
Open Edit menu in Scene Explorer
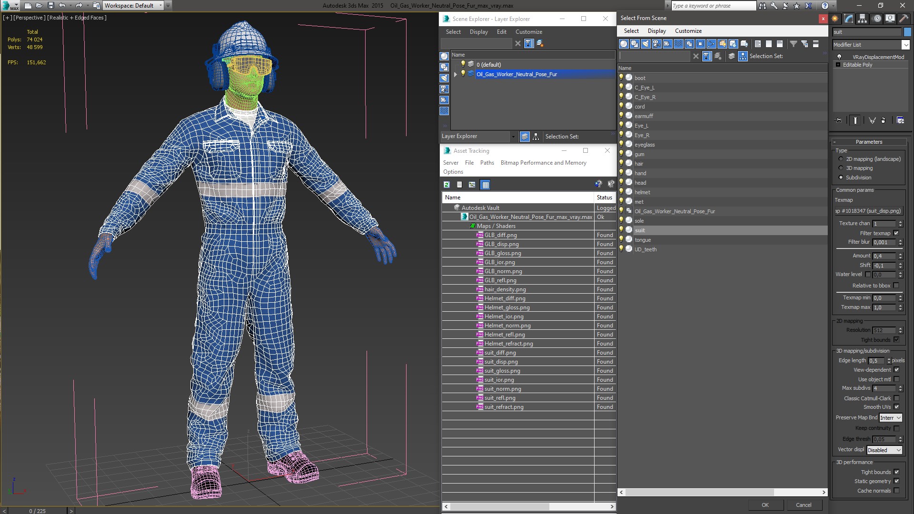point(502,32)
